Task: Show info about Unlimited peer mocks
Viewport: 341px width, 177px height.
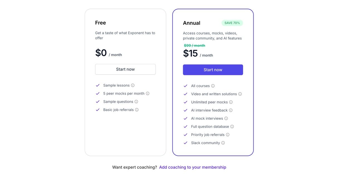Action: click(x=231, y=102)
